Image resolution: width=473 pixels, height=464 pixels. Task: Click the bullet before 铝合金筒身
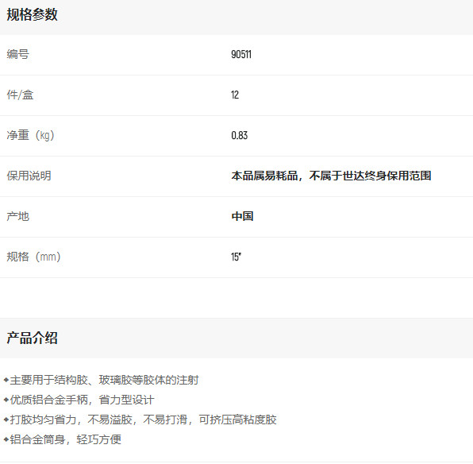pyautogui.click(x=6, y=439)
